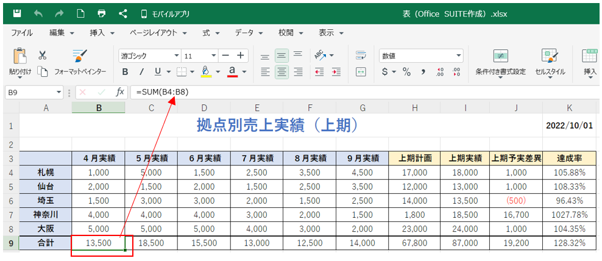Open the Name Box dropdown arrow
Viewport: 602px width, 261px height.
tap(59, 92)
